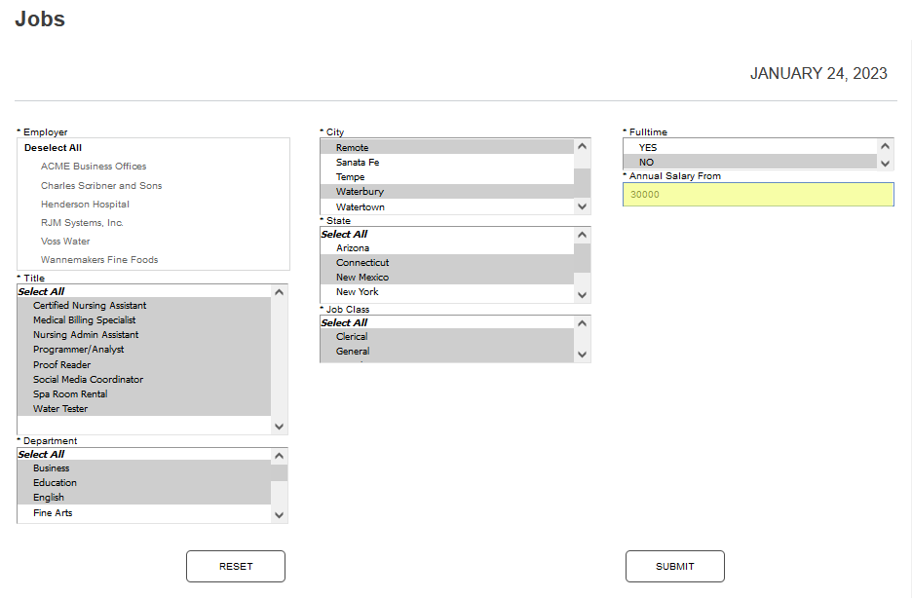Choose Select All in the Title list
Viewport: 912px width, 598px height.
coord(41,291)
